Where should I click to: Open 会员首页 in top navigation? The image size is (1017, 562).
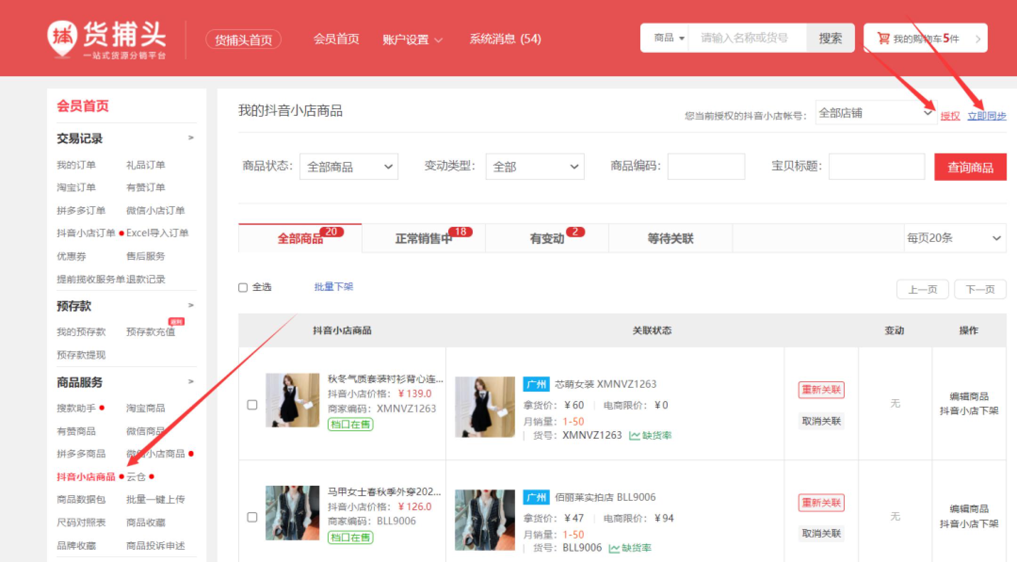tap(336, 39)
